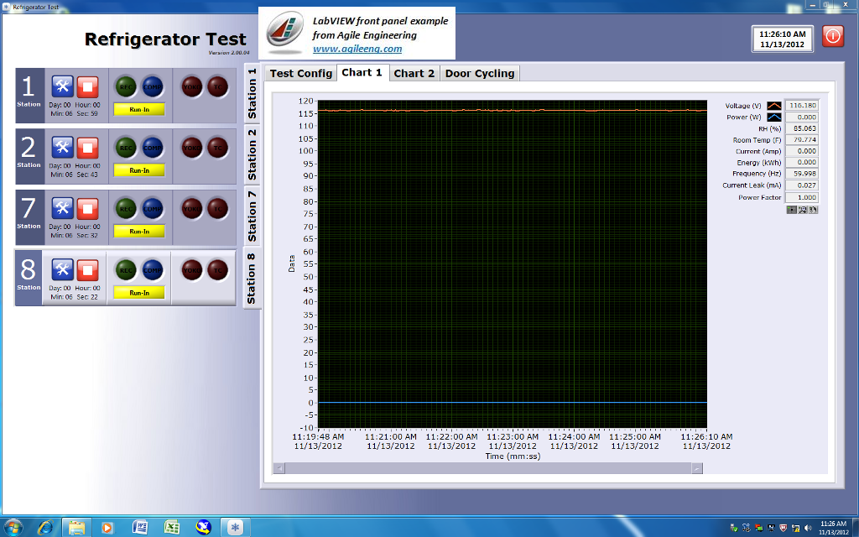The image size is (859, 537).
Task: Click the Voltage (V) plot color swatch
Action: [773, 106]
